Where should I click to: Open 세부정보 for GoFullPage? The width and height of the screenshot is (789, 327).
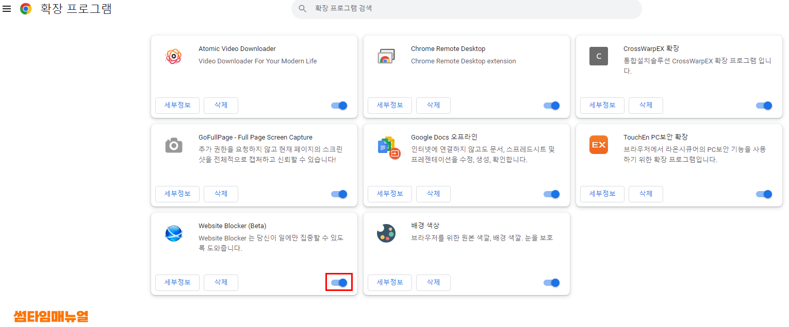(x=177, y=194)
